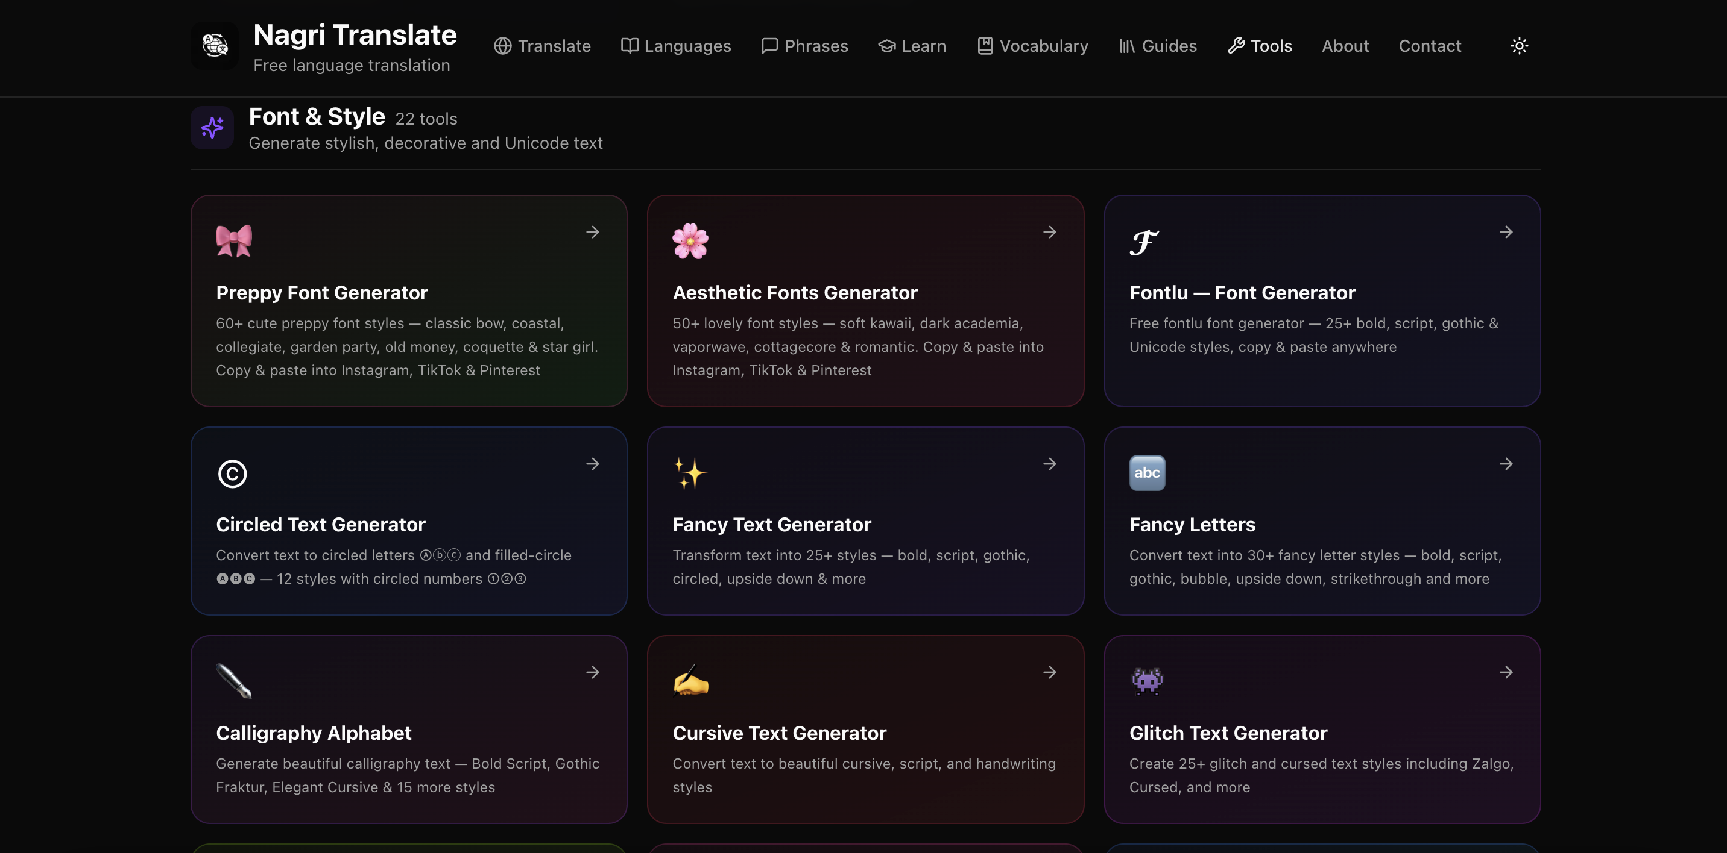Screen dimensions: 1727x853
Task: Click the alien monster Glitch Text icon
Action: (1146, 681)
